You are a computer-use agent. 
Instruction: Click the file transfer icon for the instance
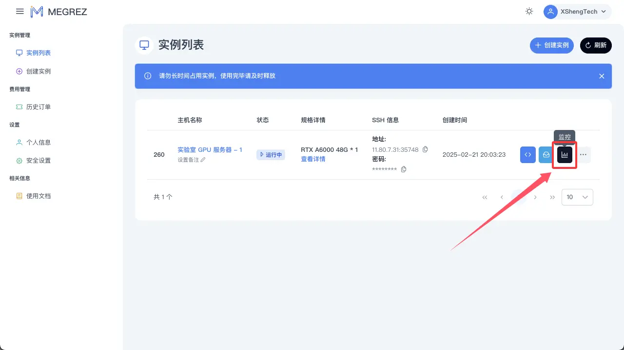[546, 154]
